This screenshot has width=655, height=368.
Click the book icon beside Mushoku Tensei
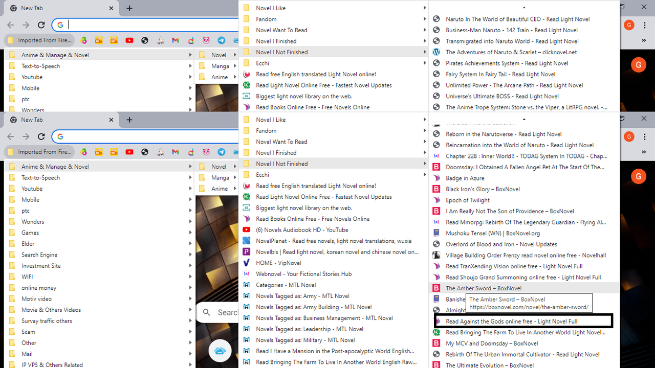coord(436,233)
